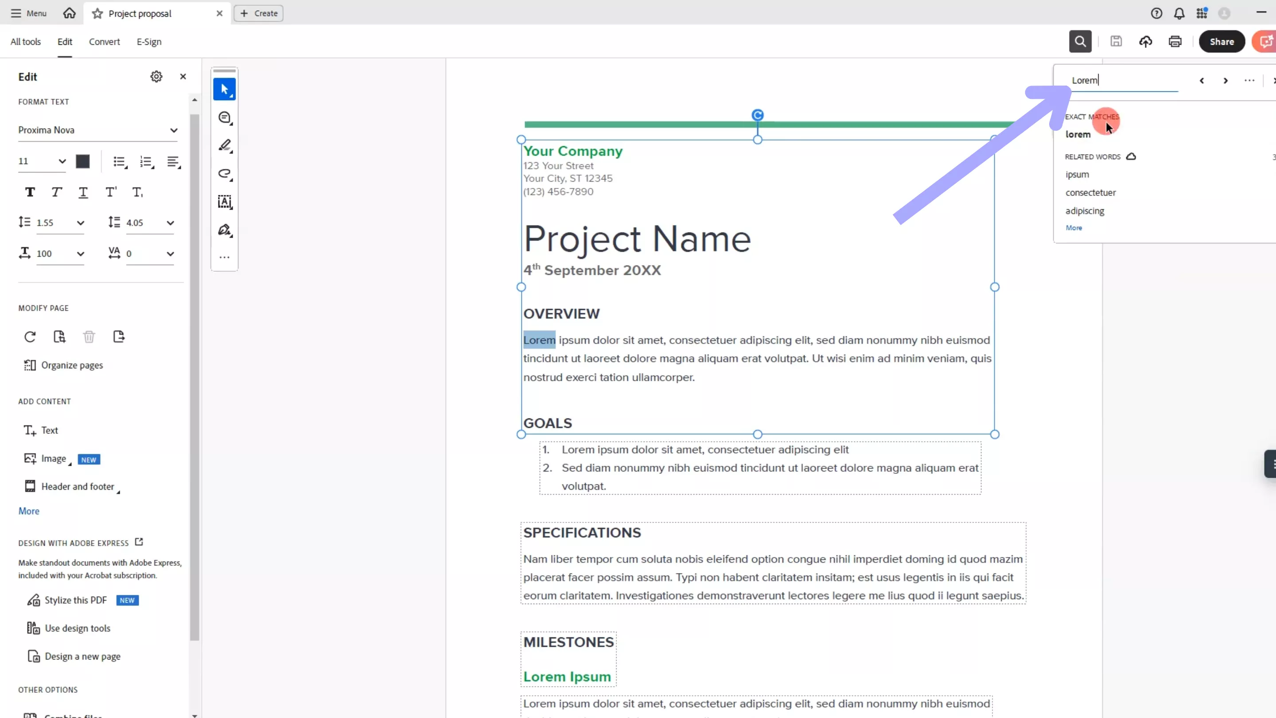Go to next search result
This screenshot has width=1276, height=718.
pos(1225,80)
